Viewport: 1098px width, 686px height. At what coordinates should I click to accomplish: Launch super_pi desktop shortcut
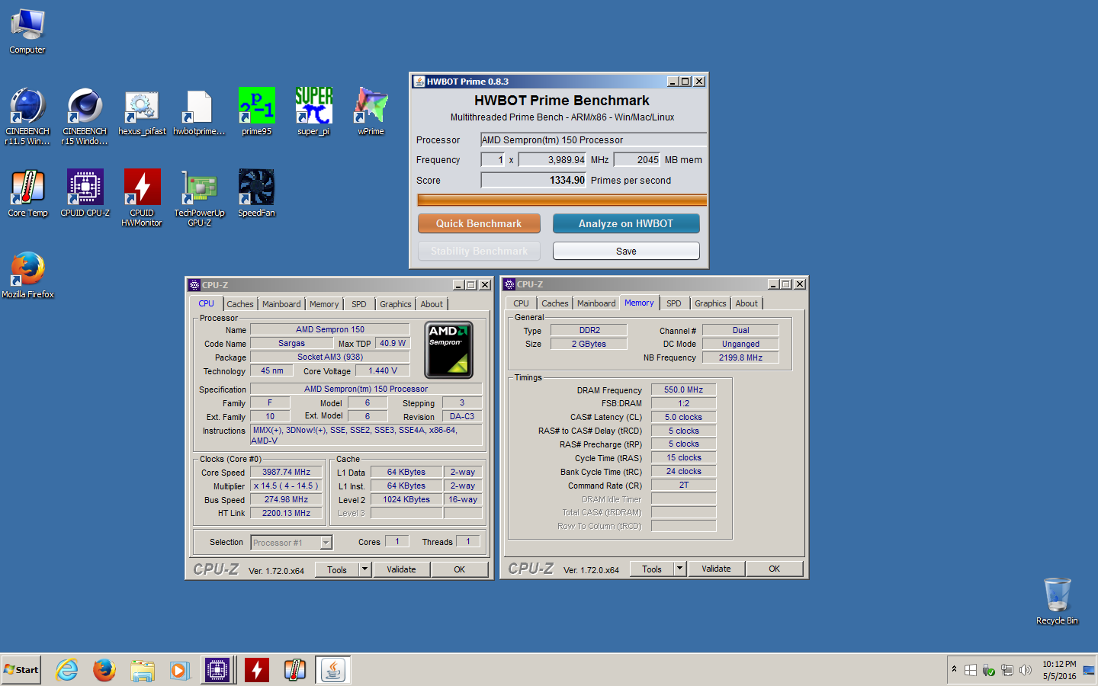313,112
